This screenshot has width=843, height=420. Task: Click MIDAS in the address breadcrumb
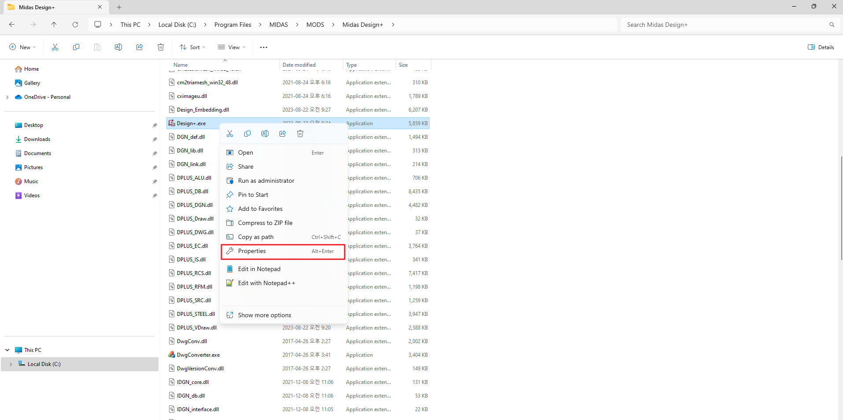pos(279,25)
